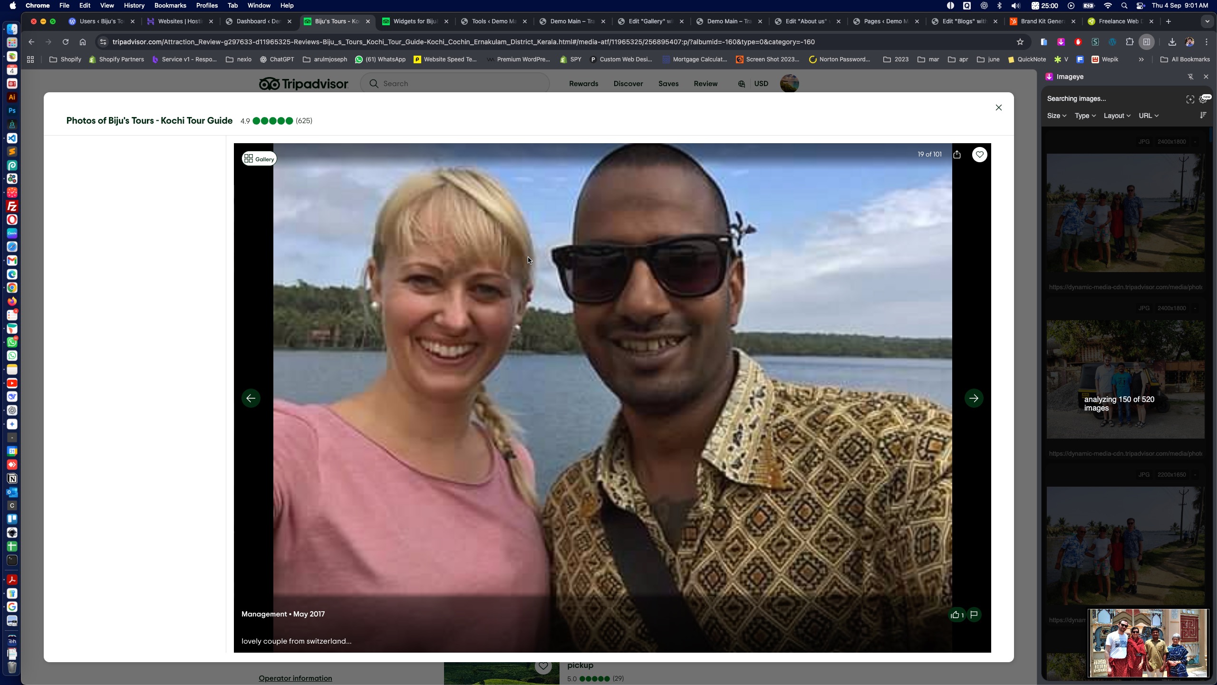Click the share icon above the photo

[956, 155]
